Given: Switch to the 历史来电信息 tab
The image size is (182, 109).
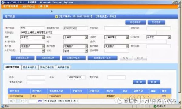Looking at the screenshot, I should click(30, 68).
